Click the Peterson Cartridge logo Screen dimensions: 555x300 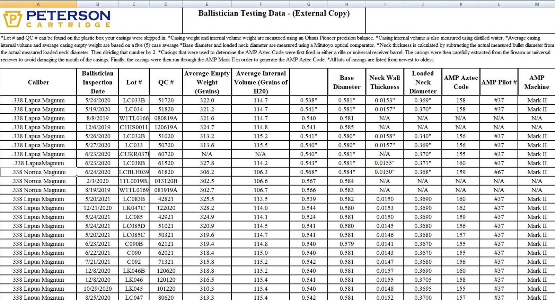(x=57, y=19)
